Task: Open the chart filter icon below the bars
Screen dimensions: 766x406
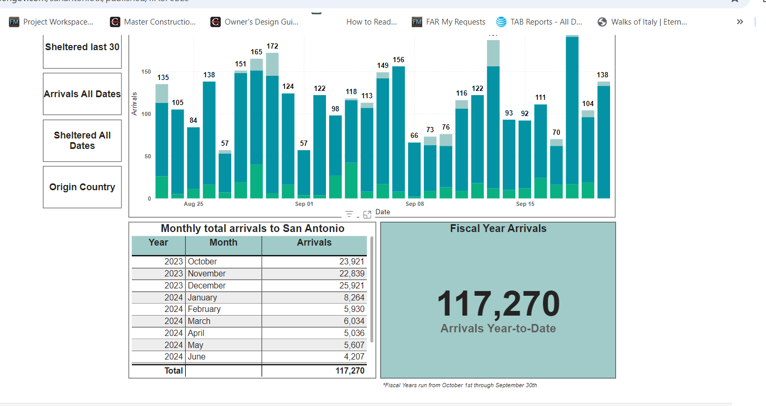Action: pyautogui.click(x=349, y=214)
